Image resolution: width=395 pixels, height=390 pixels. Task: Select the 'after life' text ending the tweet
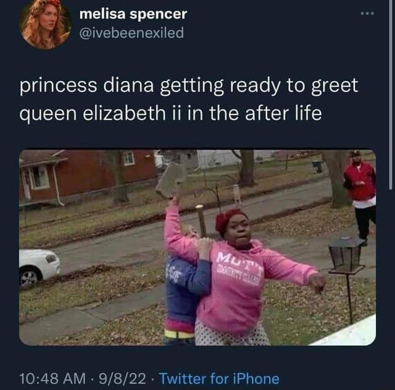click(x=283, y=113)
